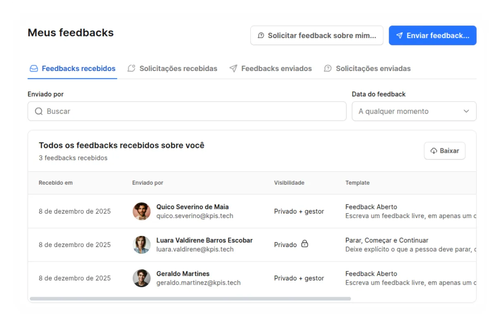Click the date in Geraldo Martines' row
Image resolution: width=501 pixels, height=328 pixels.
click(x=75, y=278)
